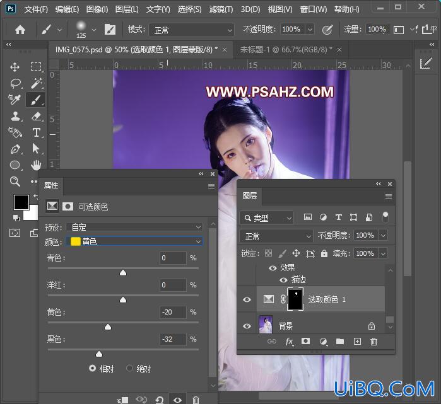Select the Magic Wand tool
The image size is (441, 404).
(x=37, y=83)
